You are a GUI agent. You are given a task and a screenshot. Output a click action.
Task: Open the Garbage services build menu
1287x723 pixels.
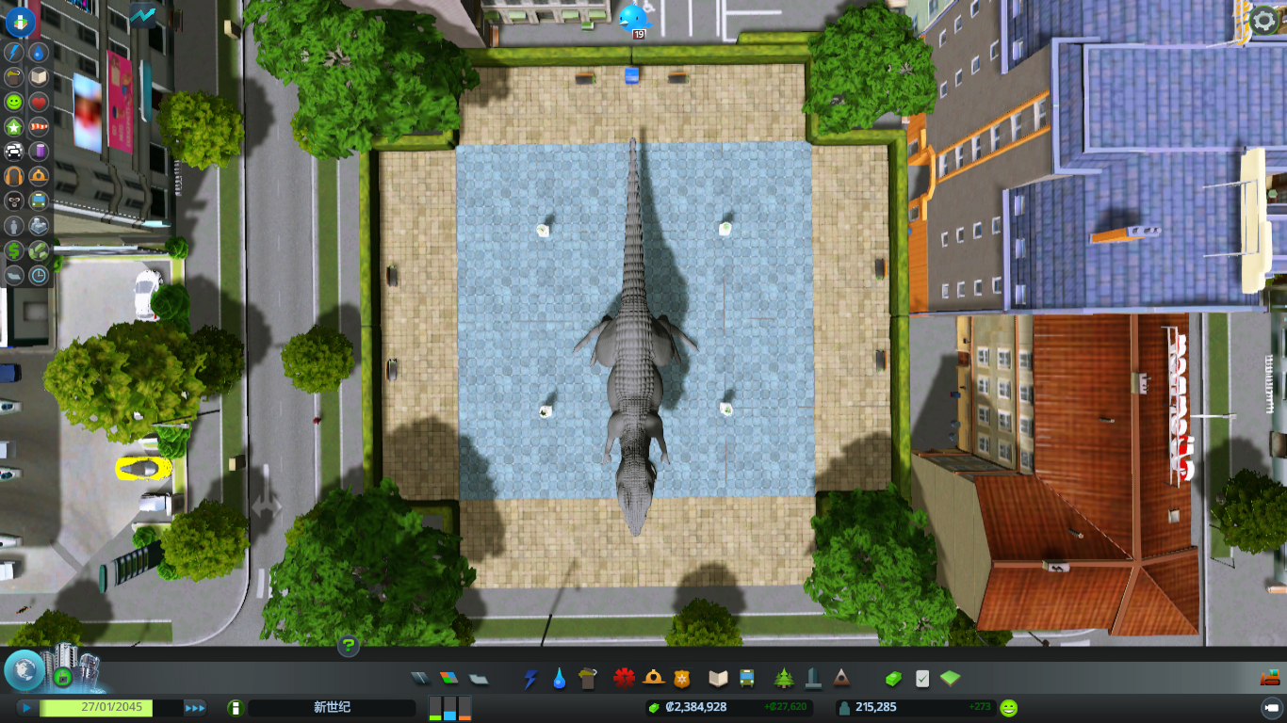(588, 678)
